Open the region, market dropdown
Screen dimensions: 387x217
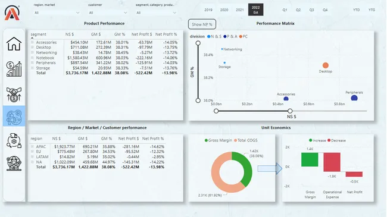point(57,12)
